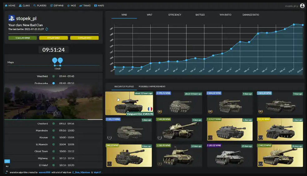Screen dimensions: 307x176
Task: Open RECENTLY PLAYED tab
Action: point(124,86)
